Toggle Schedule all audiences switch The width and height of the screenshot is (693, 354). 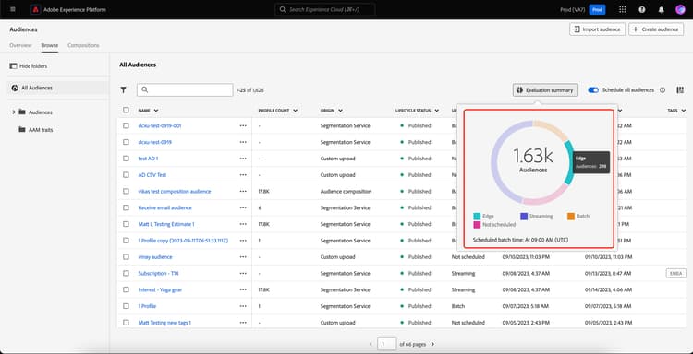click(593, 90)
